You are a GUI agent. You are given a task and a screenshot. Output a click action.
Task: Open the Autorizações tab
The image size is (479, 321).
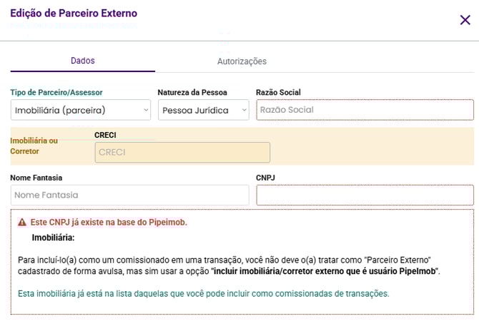pyautogui.click(x=242, y=61)
